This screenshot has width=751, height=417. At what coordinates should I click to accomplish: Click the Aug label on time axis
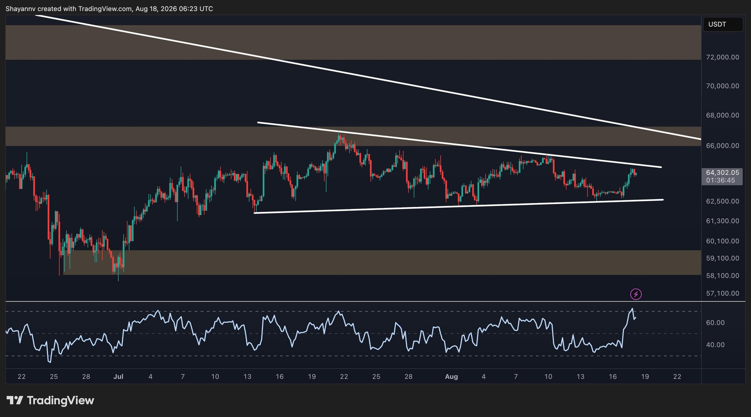coord(451,377)
